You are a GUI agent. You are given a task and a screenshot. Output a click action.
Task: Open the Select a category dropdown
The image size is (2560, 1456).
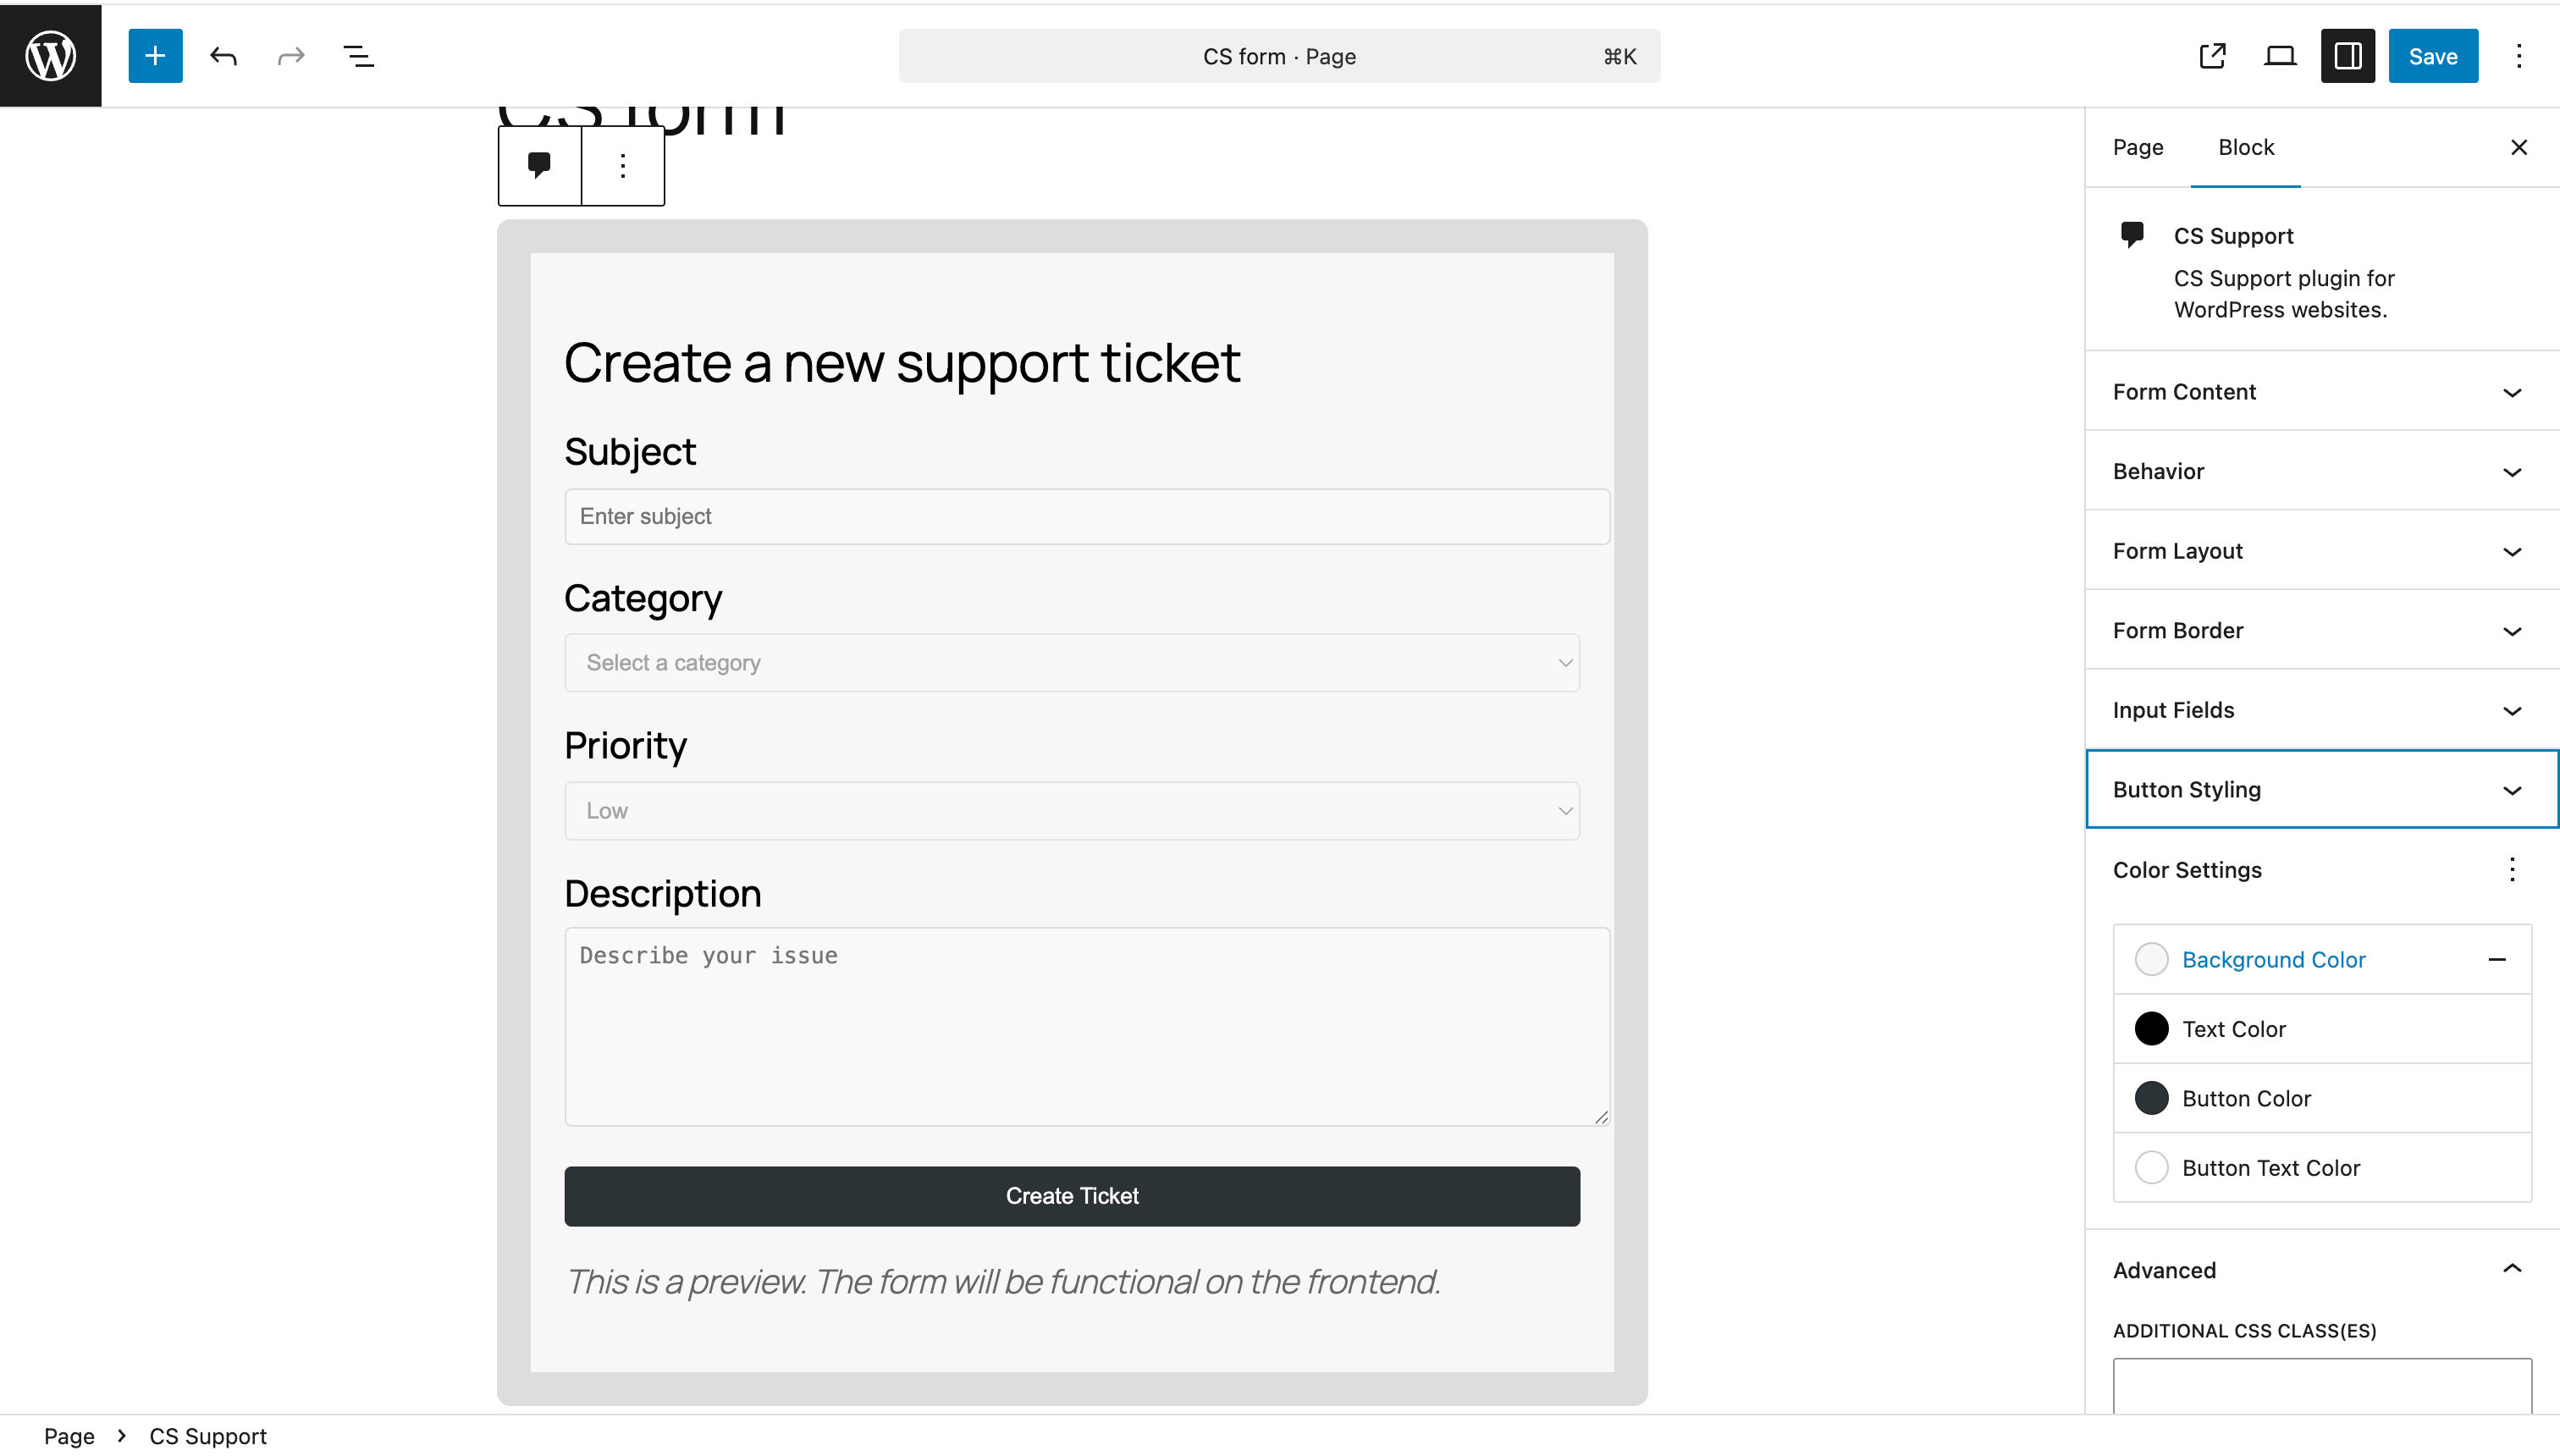[x=1072, y=662]
